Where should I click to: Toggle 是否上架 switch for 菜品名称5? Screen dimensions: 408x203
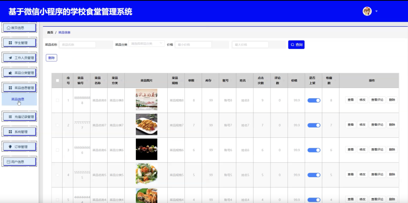pos(314,175)
